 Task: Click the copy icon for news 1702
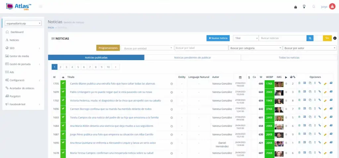coord(310,100)
